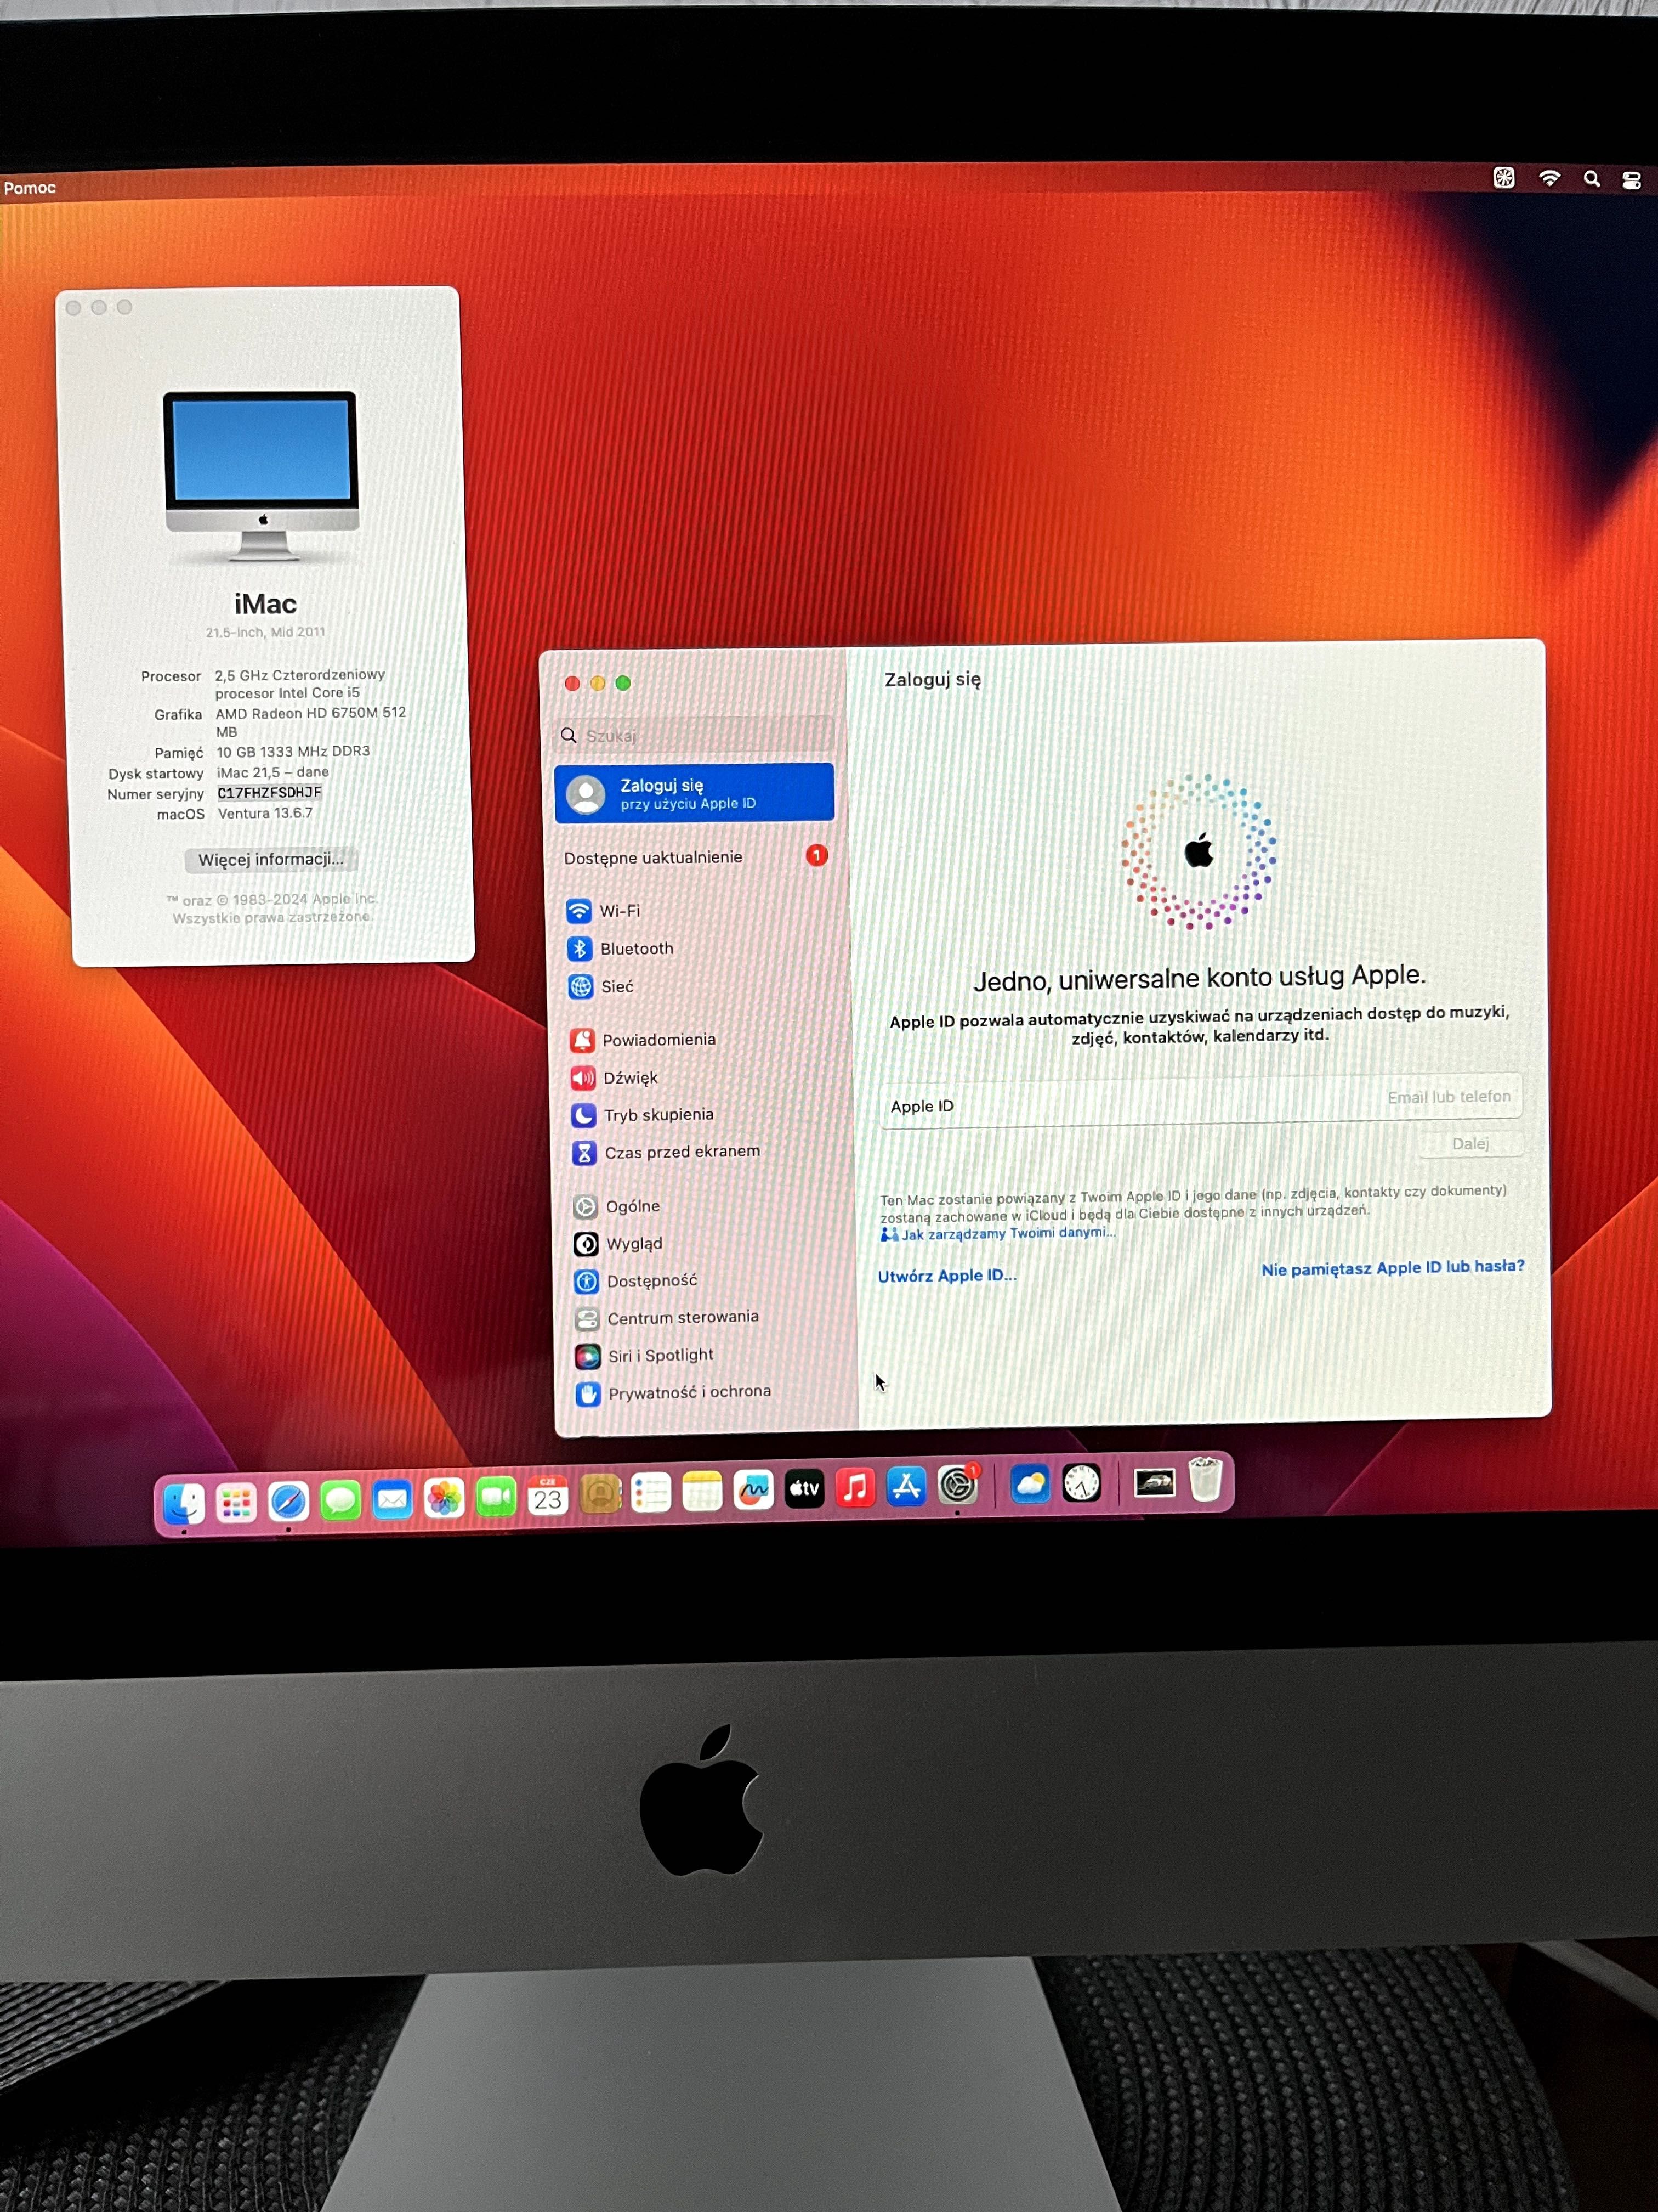Viewport: 1658px width, 2212px height.
Task: Open Weather app in the Dock
Action: (x=1029, y=1484)
